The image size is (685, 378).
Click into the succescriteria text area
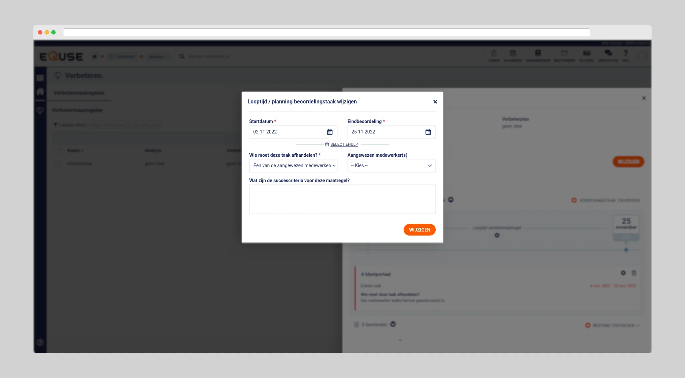(342, 199)
